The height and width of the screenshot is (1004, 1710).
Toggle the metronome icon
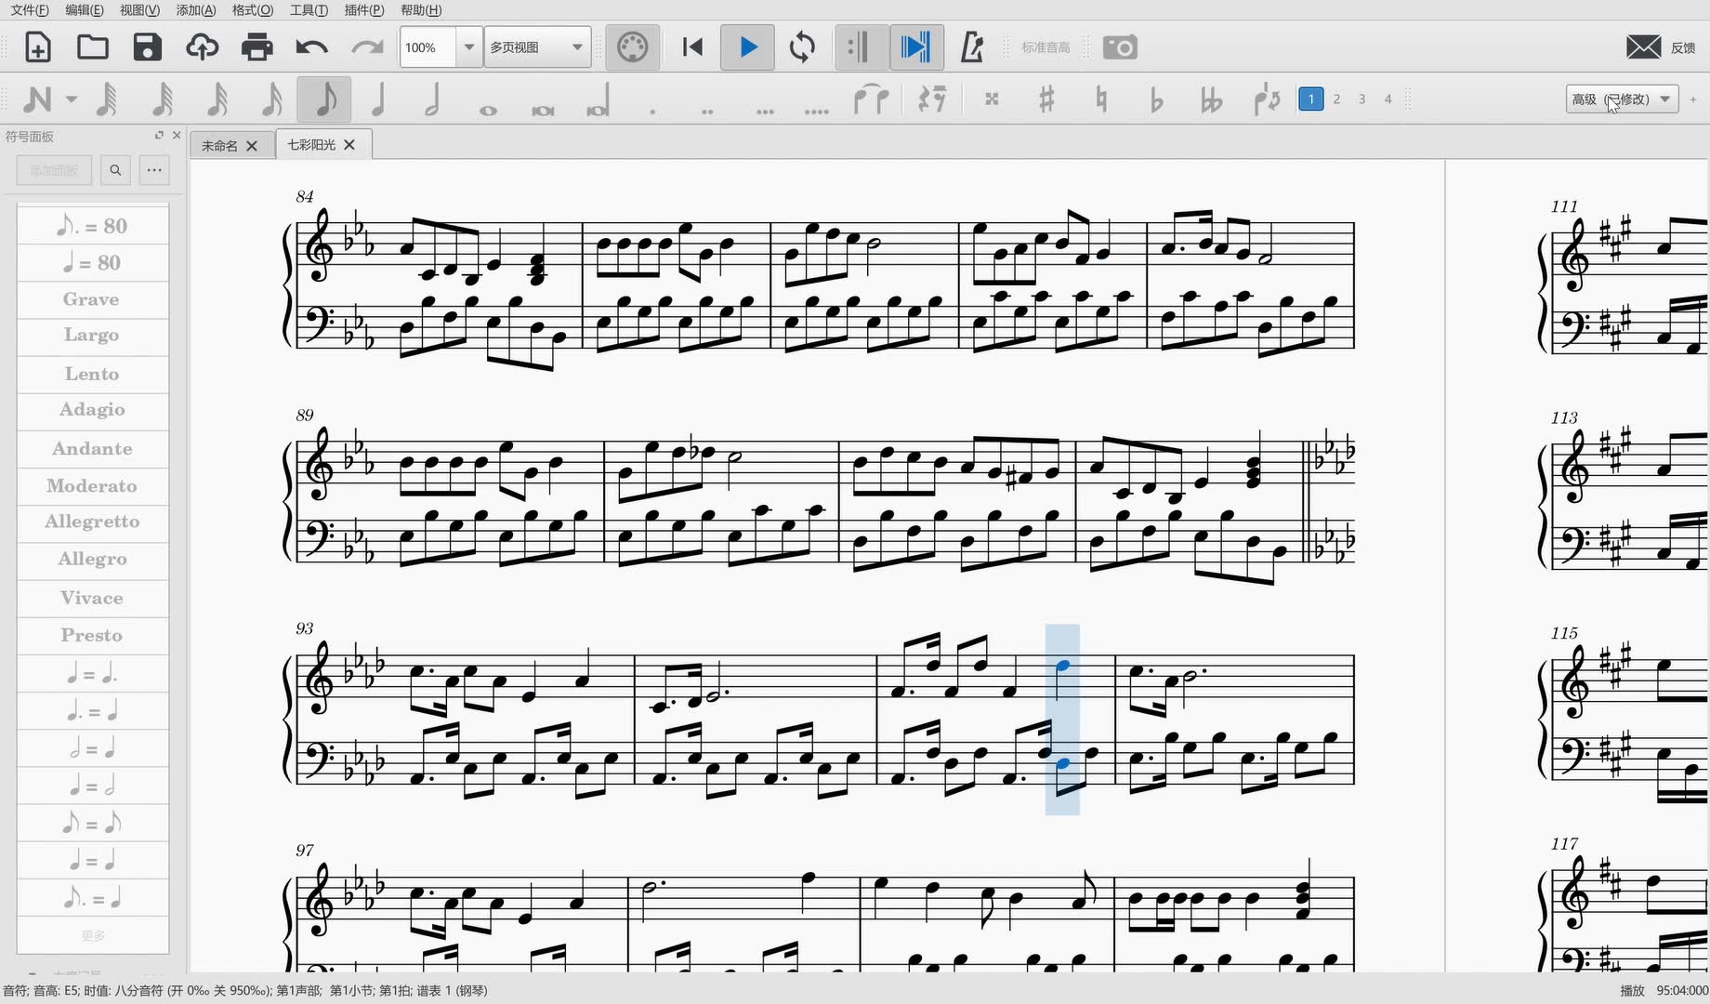tap(972, 47)
